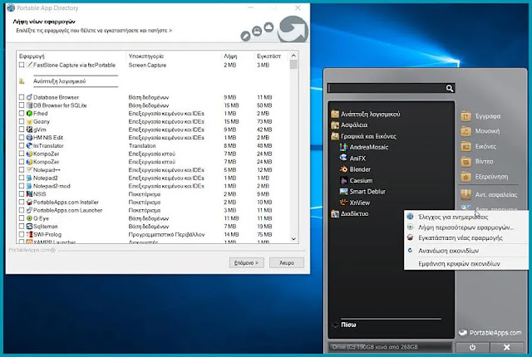Click the X icon beside the power icon
Screen dimensions: 532x357
507,347
